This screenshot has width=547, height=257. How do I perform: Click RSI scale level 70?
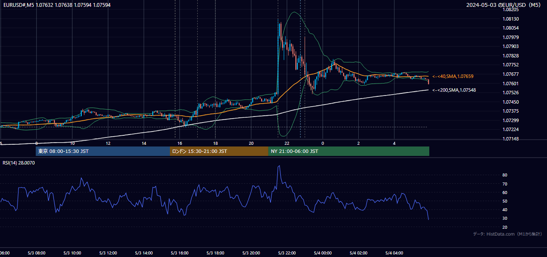[x=505, y=184]
